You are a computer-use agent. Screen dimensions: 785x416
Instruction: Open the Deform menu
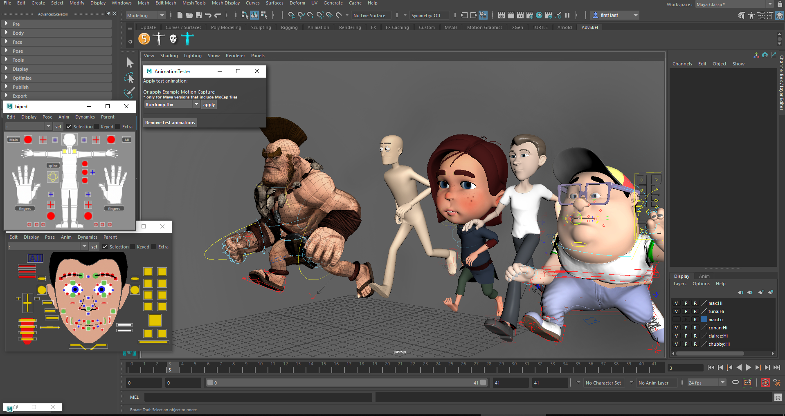click(297, 3)
